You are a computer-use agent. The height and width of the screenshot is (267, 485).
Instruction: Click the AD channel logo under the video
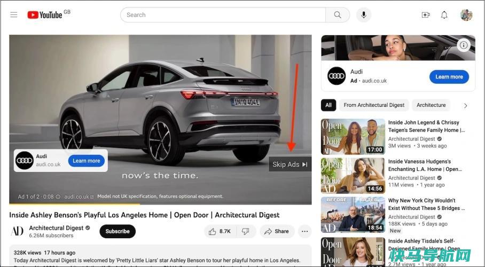17,231
